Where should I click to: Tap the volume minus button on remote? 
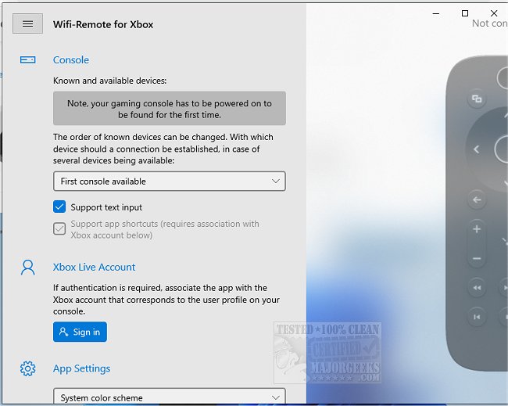[477, 258]
